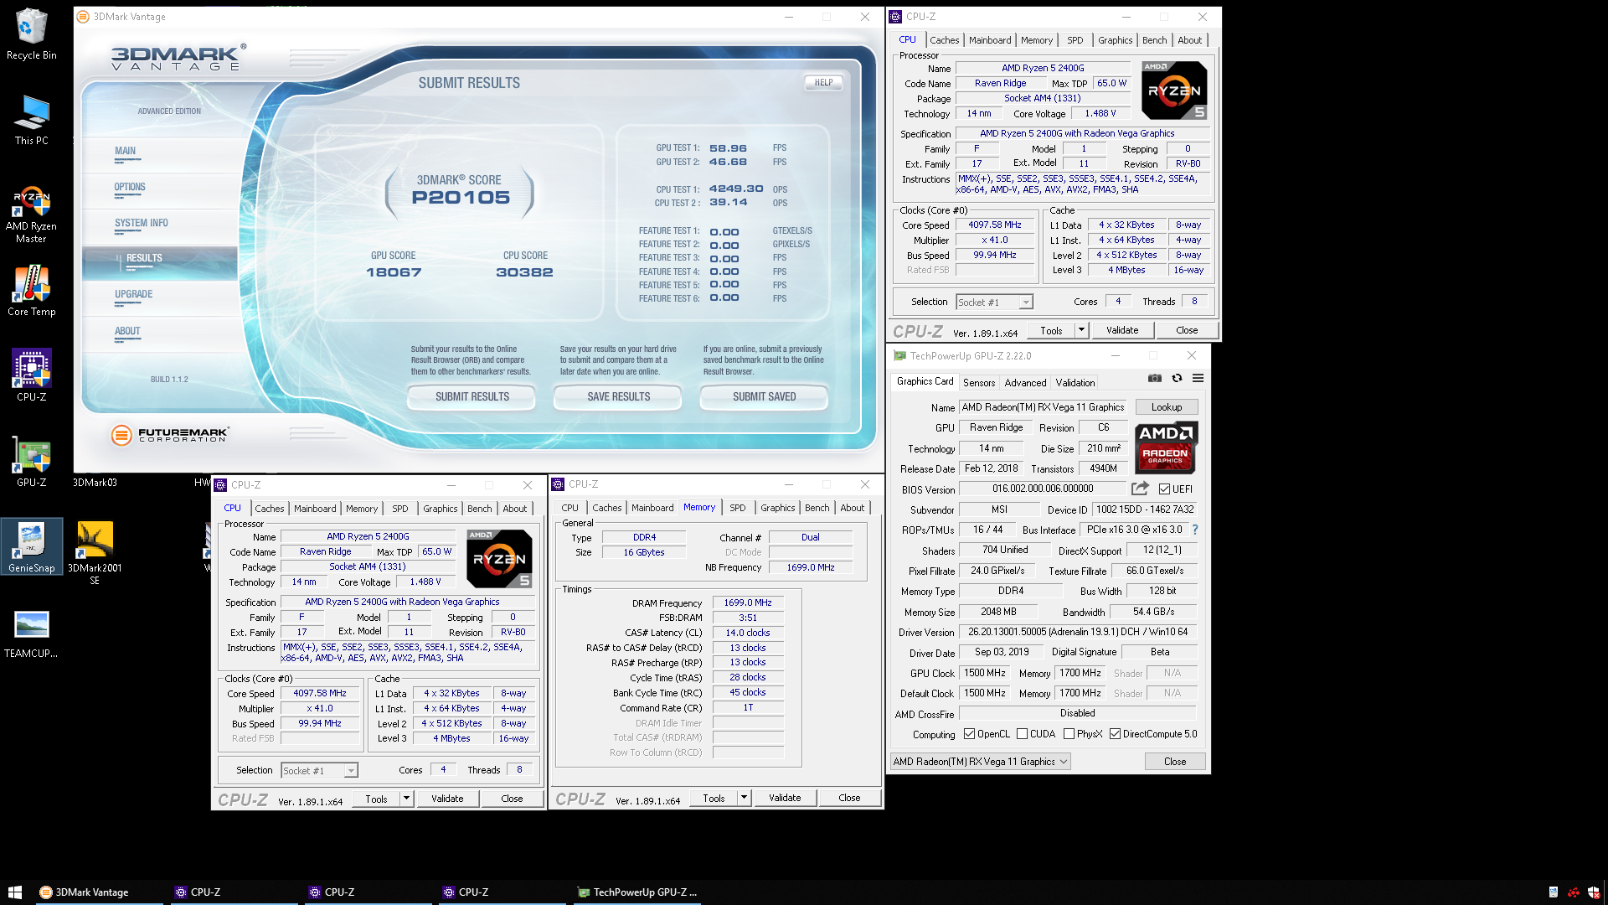This screenshot has height=905, width=1608.
Task: Click the DRAM Frequency value field
Action: (748, 602)
